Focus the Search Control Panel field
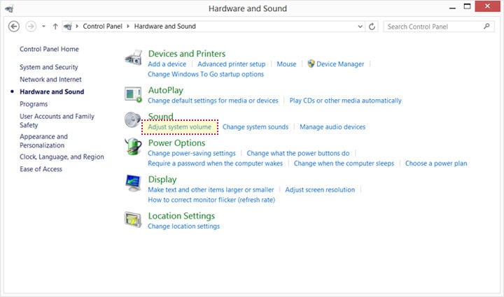504x297 pixels. pos(434,27)
